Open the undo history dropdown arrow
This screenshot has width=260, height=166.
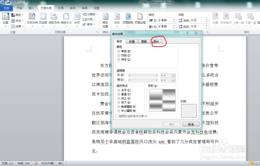(x=17, y=2)
